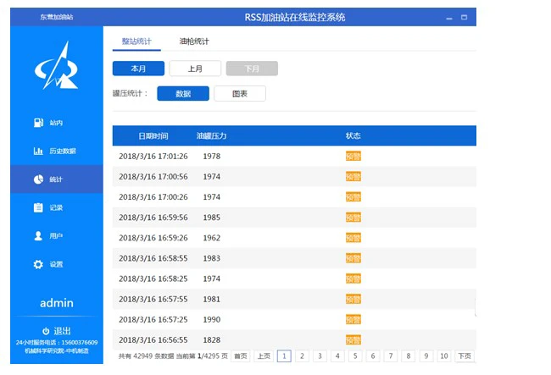Click the 状态 column header
The height and width of the screenshot is (375, 551).
coord(353,135)
